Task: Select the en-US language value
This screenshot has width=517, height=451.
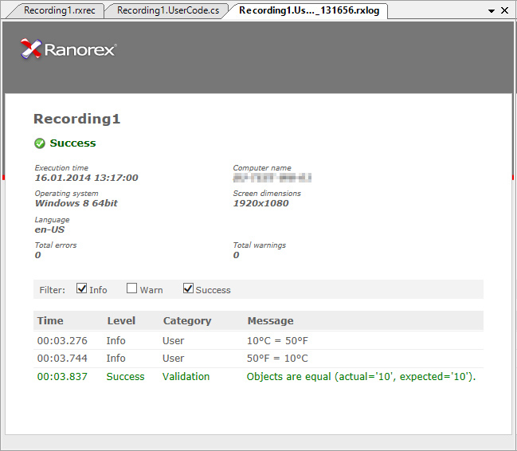Action: pyautogui.click(x=49, y=229)
